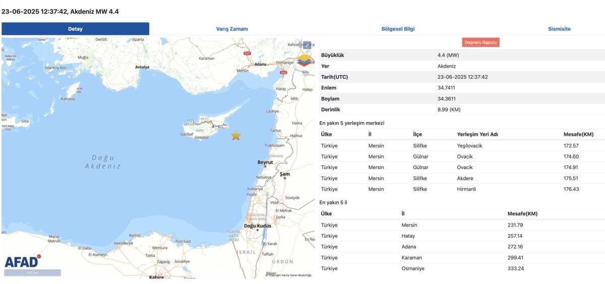Click the AFAD logo on the map
This screenshot has width=605, height=284.
pos(22,261)
